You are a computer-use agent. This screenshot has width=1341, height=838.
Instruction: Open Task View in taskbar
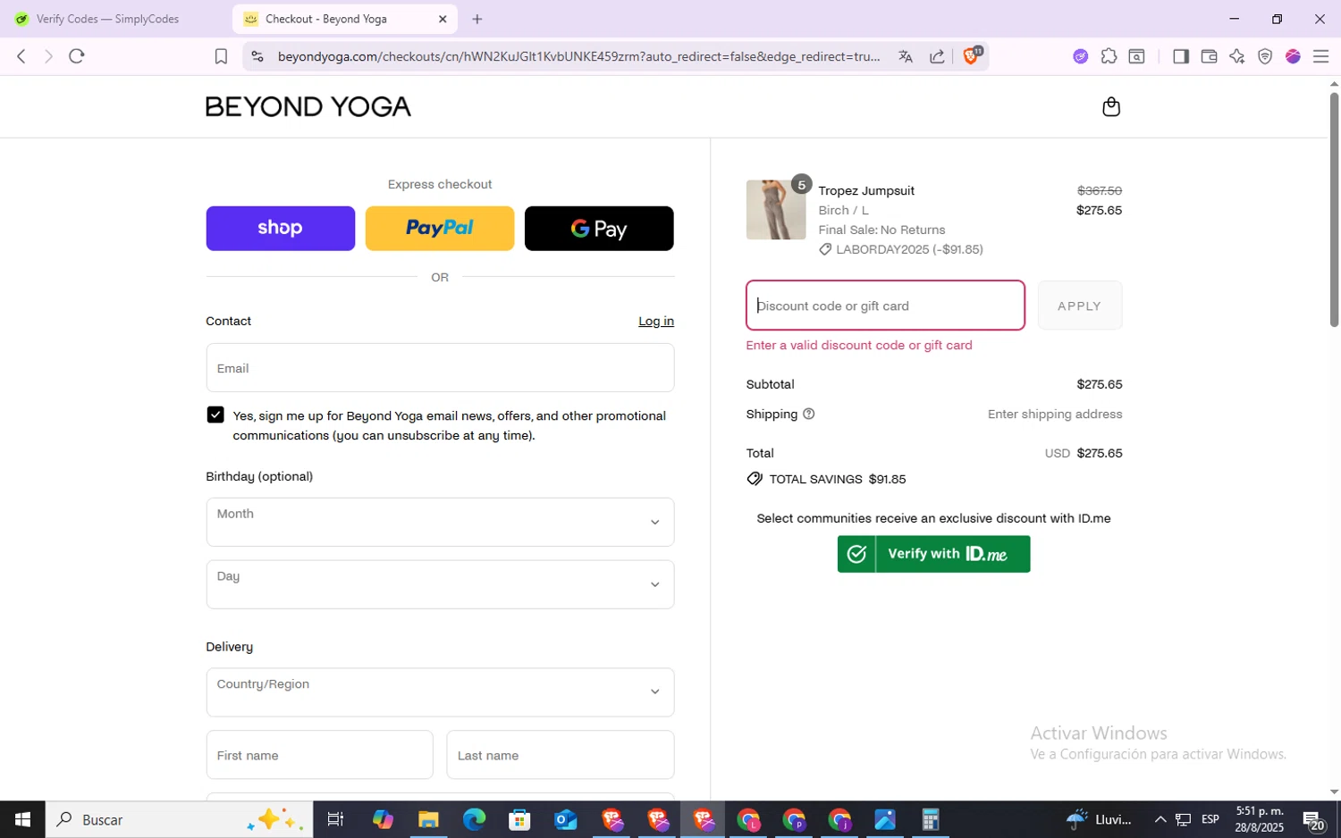pyautogui.click(x=335, y=819)
